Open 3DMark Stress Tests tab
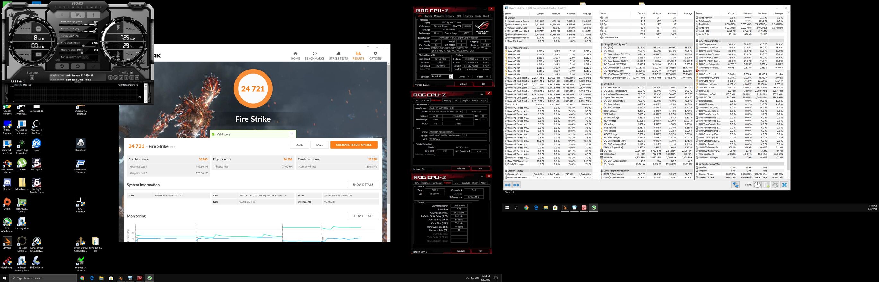 (x=338, y=55)
